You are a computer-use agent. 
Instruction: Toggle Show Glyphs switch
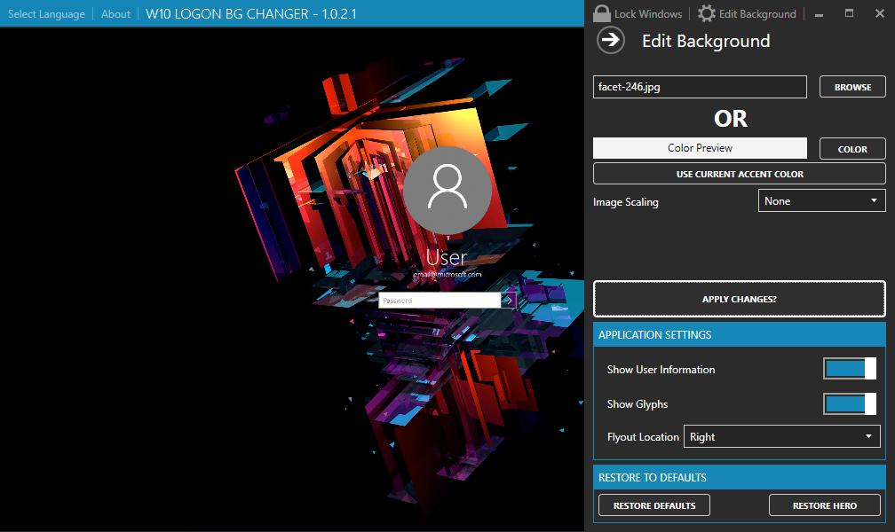[849, 404]
